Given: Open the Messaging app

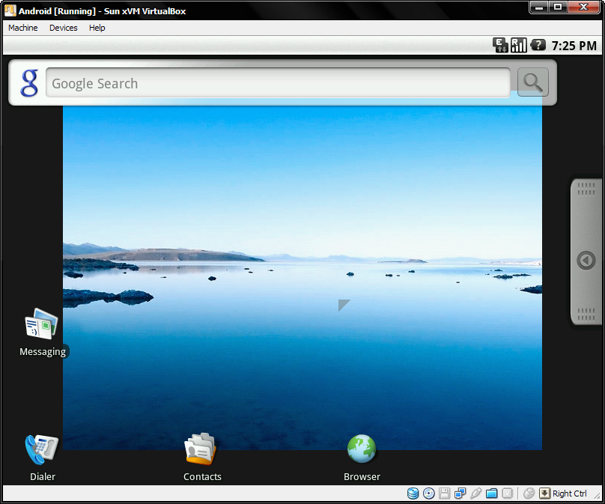Looking at the screenshot, I should [x=42, y=333].
